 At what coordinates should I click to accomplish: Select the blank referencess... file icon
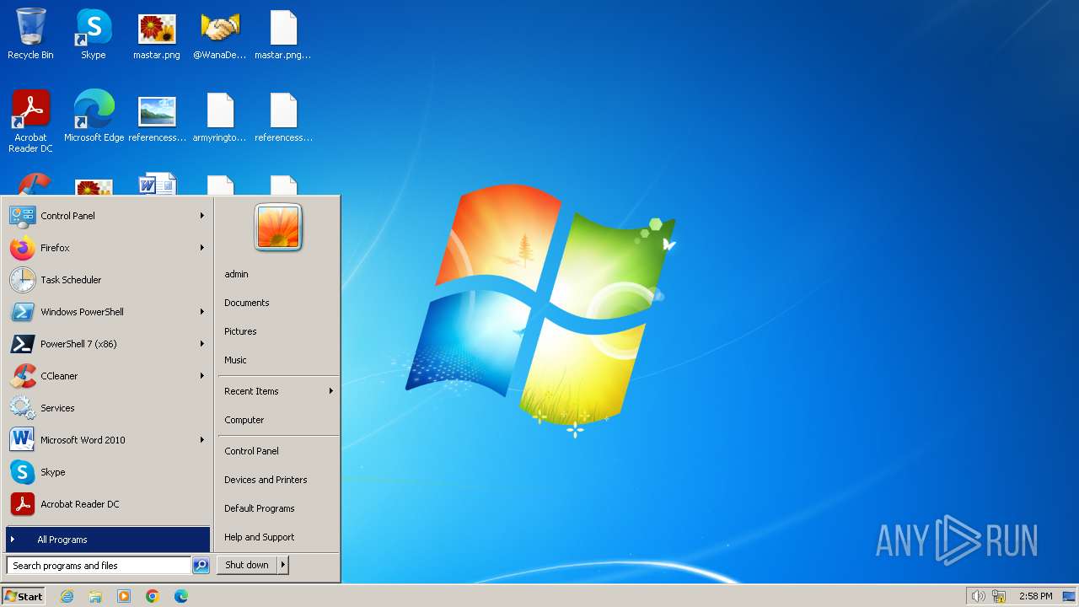(283, 115)
